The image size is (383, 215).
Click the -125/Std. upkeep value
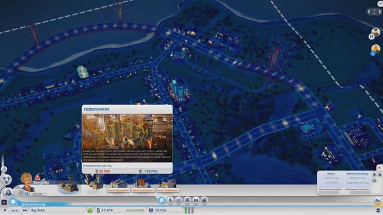coord(150,171)
